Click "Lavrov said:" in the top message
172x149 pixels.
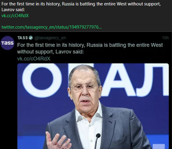[x=13, y=10]
